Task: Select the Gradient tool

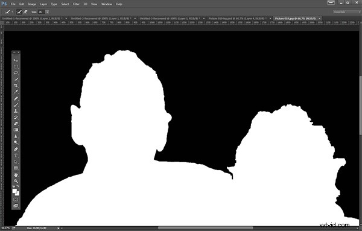Action: click(16, 130)
